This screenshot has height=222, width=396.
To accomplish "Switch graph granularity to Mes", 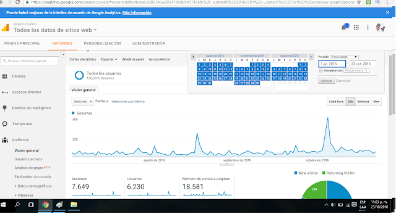I will [376, 102].
